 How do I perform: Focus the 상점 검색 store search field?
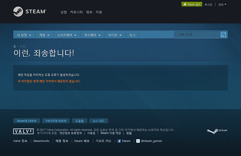[198, 35]
